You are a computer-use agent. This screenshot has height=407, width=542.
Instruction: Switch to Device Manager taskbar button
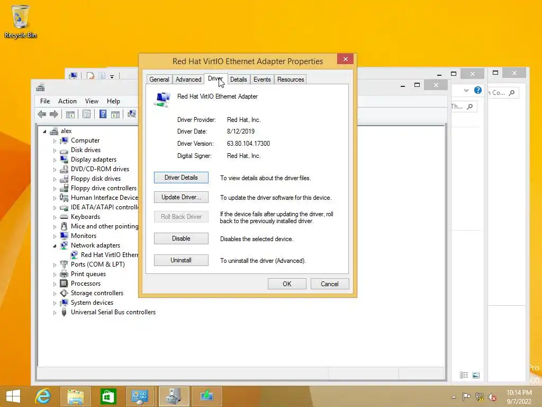(174, 396)
